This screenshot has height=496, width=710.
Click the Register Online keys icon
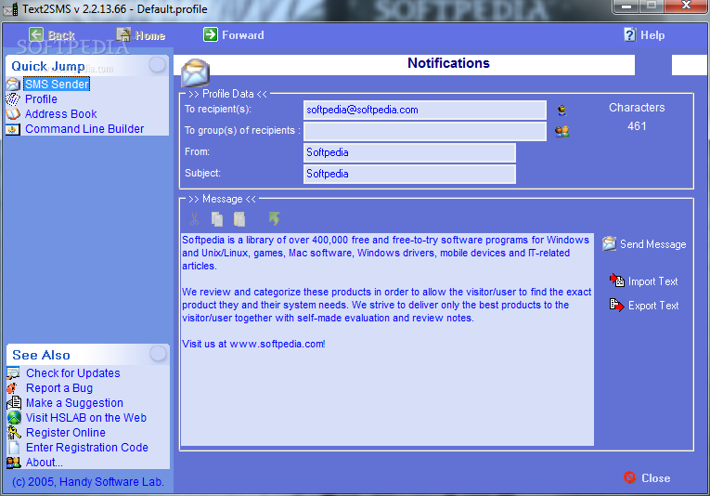click(x=14, y=433)
